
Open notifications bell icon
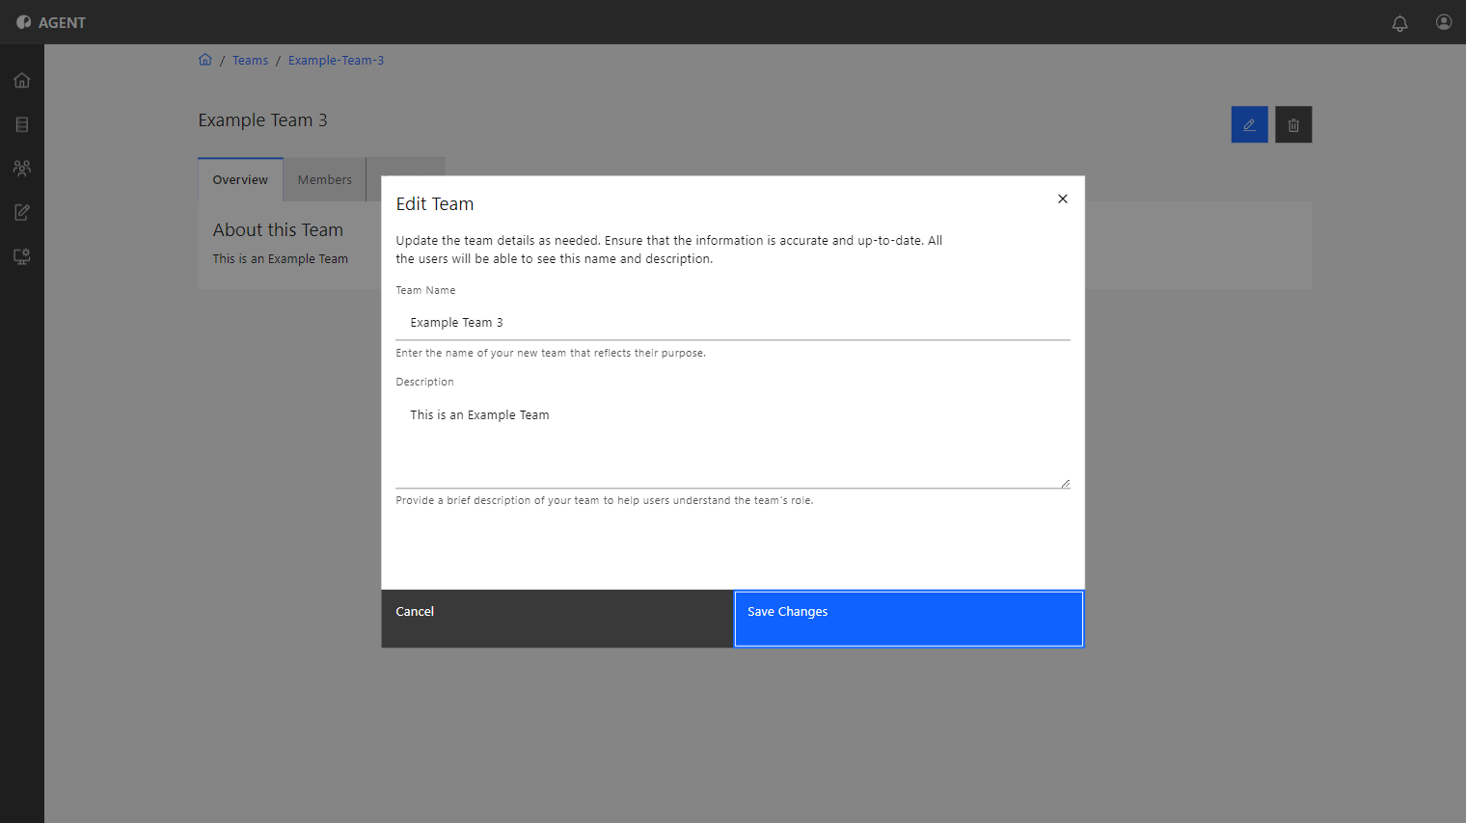[1399, 22]
